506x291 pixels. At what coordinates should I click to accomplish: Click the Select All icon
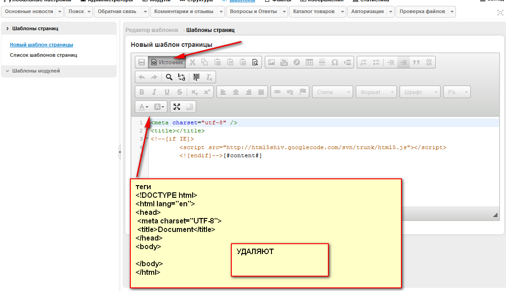(196, 77)
